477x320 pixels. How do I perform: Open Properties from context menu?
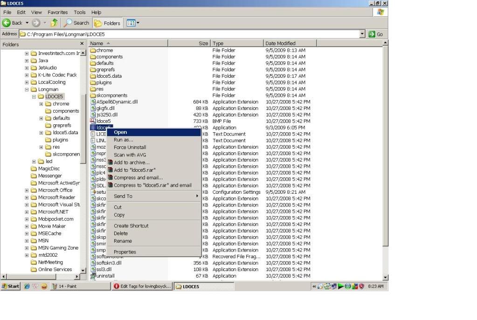pyautogui.click(x=153, y=252)
